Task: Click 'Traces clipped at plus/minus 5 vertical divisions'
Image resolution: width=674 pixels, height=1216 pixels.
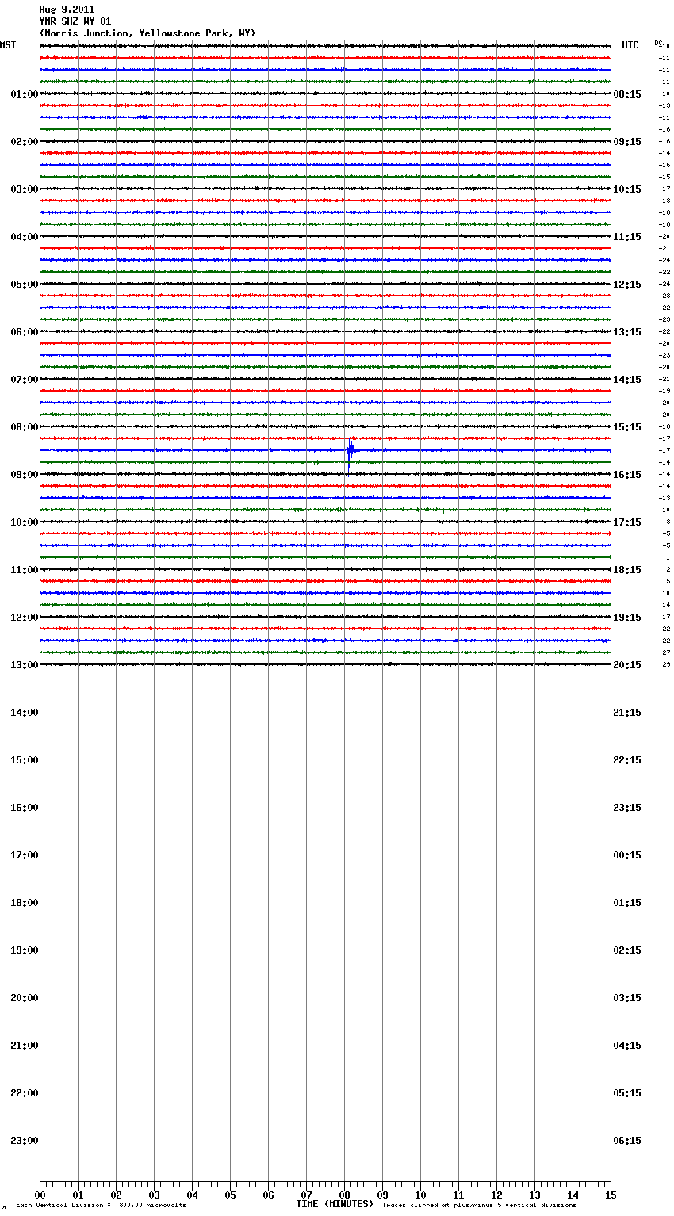Action: [479, 1205]
